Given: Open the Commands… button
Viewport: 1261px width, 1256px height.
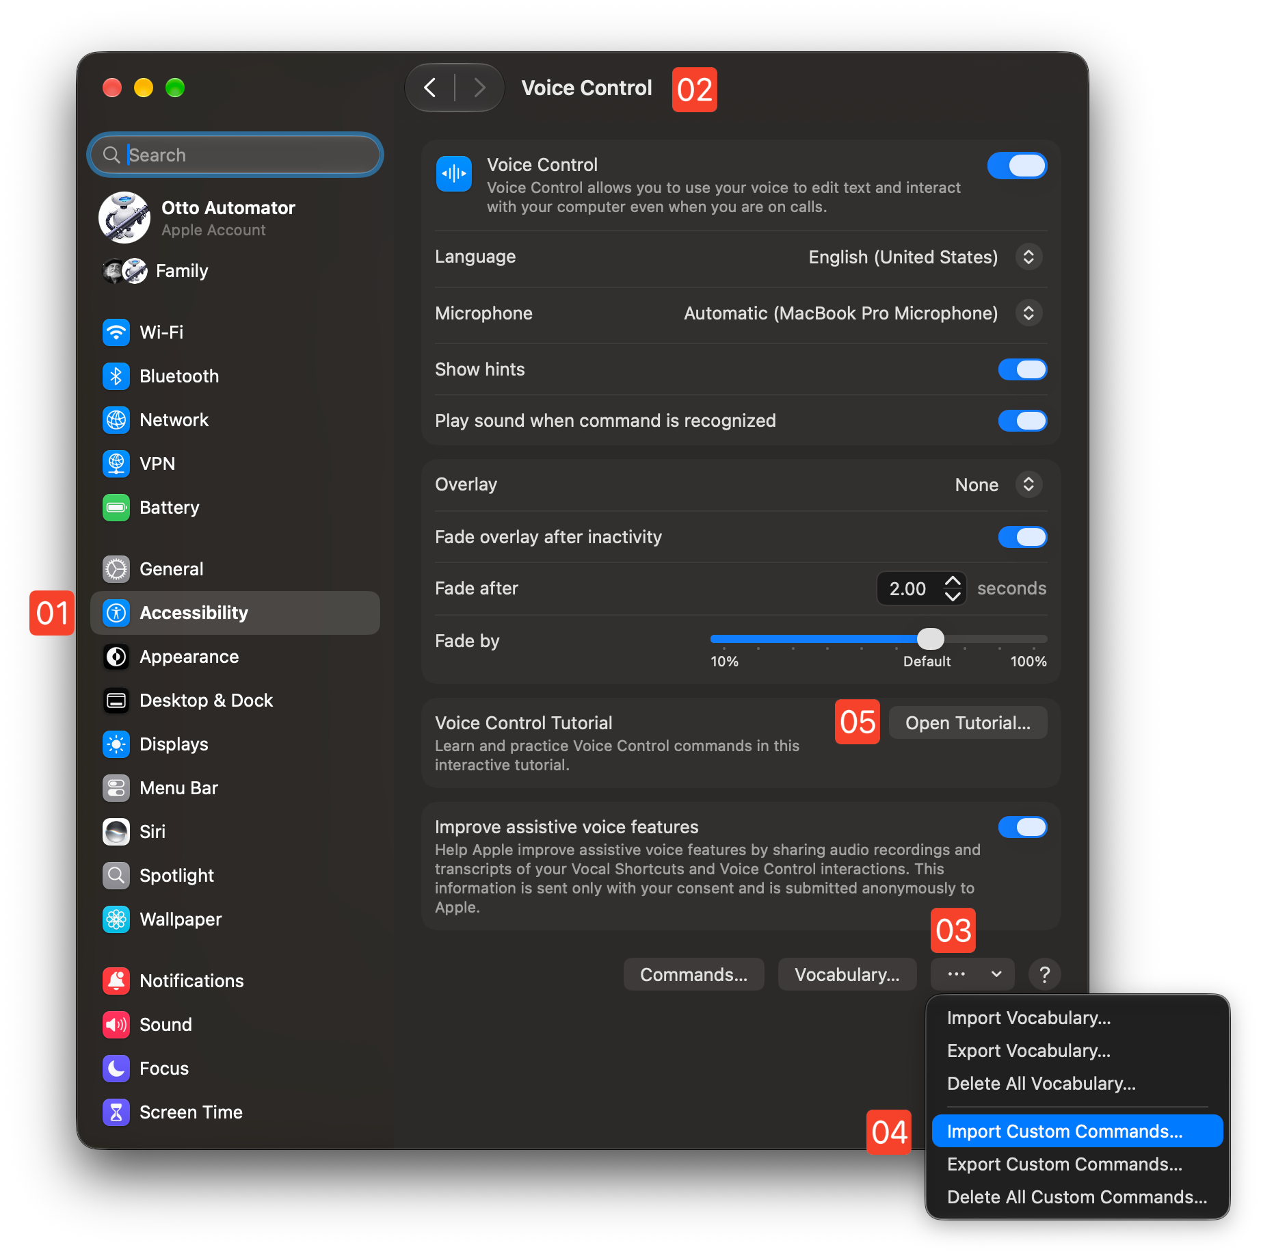Looking at the screenshot, I should [x=693, y=974].
